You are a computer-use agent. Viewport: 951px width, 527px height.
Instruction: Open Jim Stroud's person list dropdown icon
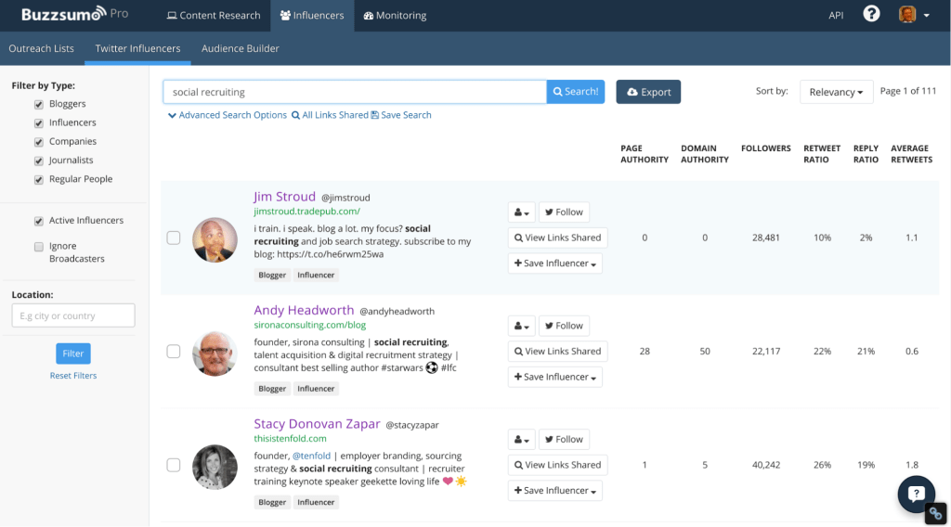tap(522, 212)
